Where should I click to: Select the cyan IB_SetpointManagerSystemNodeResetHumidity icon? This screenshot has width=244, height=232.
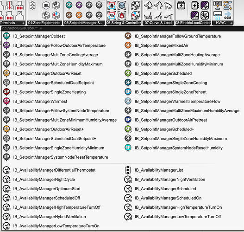tap(128, 148)
